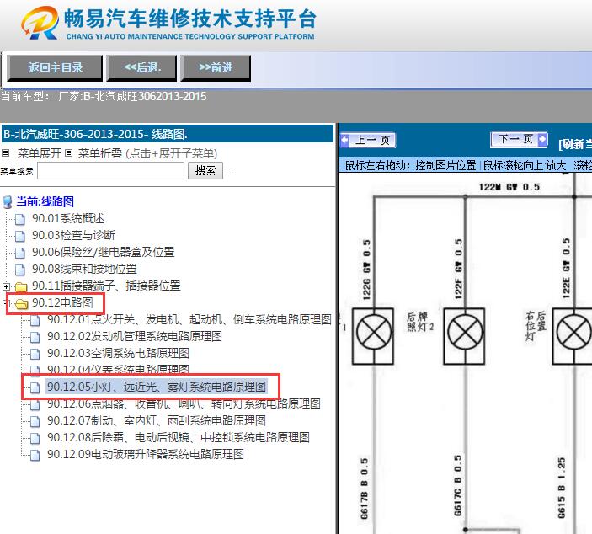Click the page icon of 90.12.08

point(35,438)
